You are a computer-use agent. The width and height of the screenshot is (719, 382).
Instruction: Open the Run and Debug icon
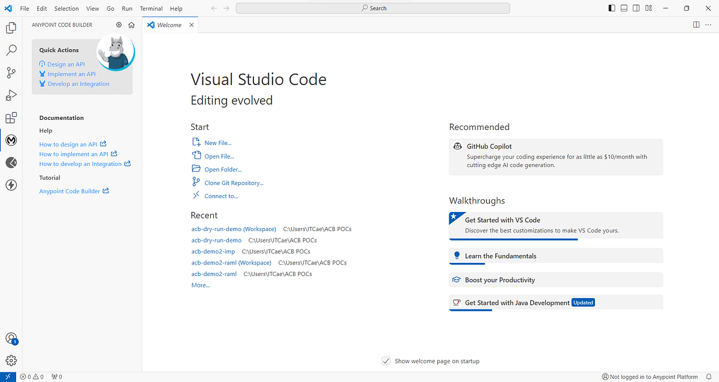click(x=11, y=95)
